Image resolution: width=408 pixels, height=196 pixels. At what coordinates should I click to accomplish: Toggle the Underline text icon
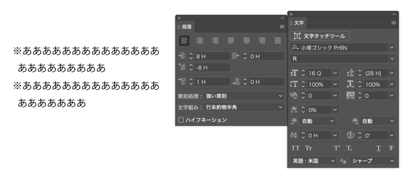pyautogui.click(x=379, y=148)
